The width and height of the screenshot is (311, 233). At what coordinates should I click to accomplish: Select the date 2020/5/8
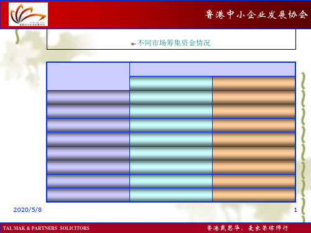click(27, 210)
